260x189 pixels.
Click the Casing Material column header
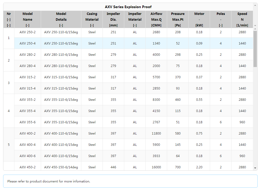coord(92,19)
